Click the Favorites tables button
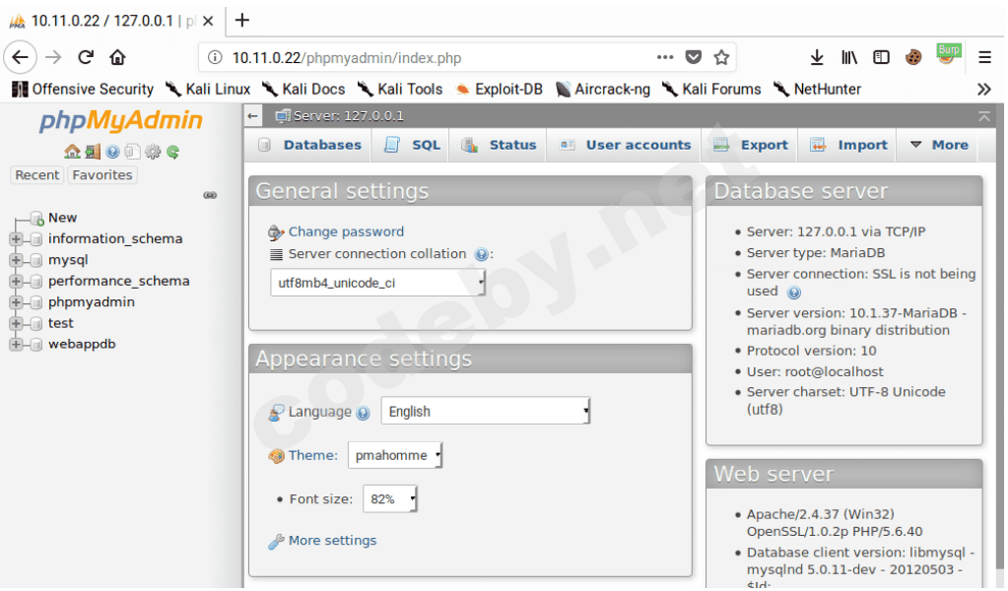This screenshot has height=591, width=1008. pyautogui.click(x=102, y=174)
